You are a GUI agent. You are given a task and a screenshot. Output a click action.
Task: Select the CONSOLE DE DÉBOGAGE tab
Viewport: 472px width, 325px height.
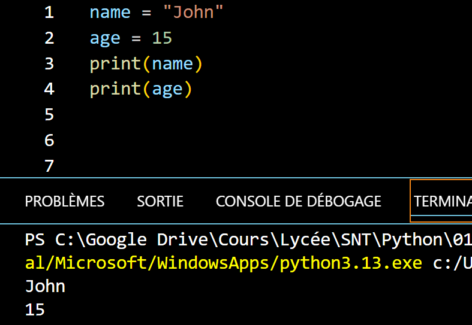click(298, 202)
